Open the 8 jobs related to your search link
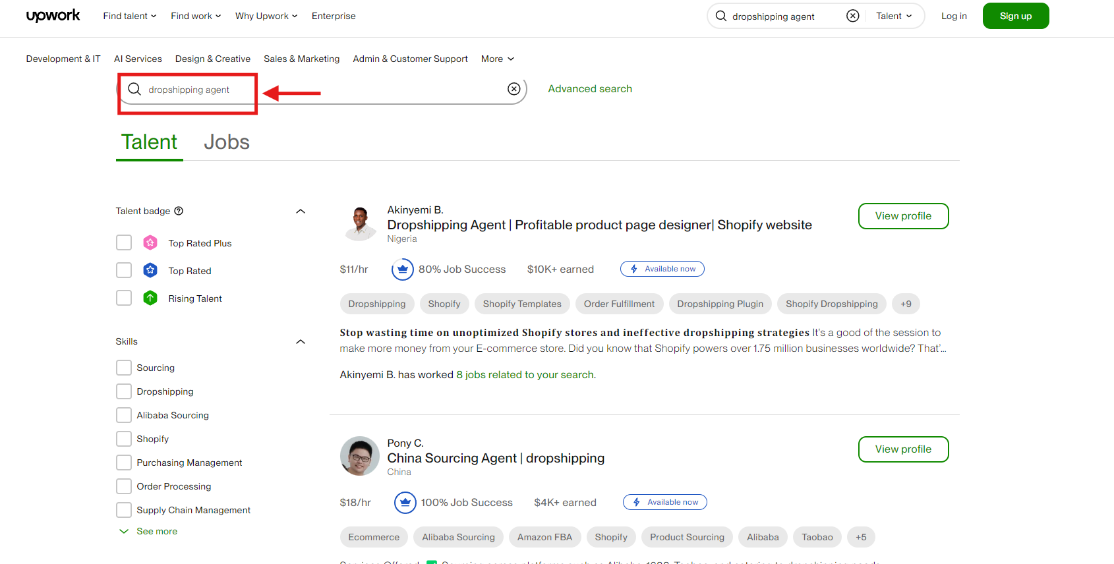The width and height of the screenshot is (1114, 564). pos(525,374)
